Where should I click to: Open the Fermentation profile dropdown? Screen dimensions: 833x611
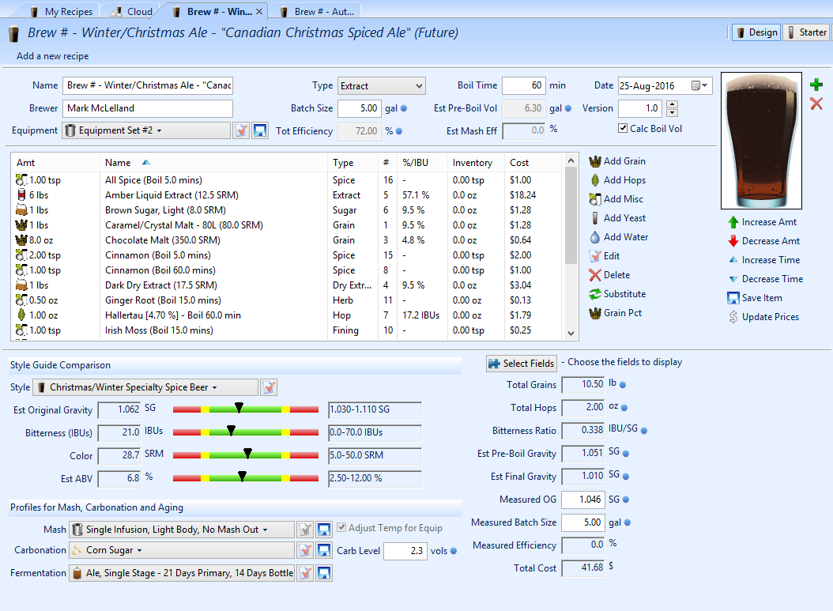point(182,573)
